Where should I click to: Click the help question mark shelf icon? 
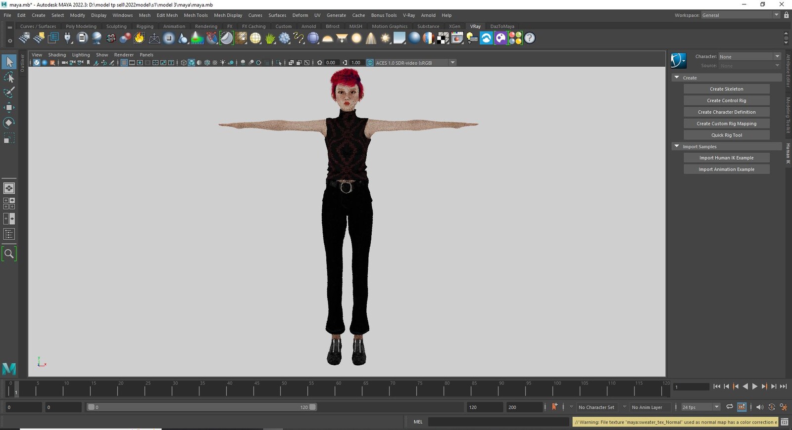(530, 38)
